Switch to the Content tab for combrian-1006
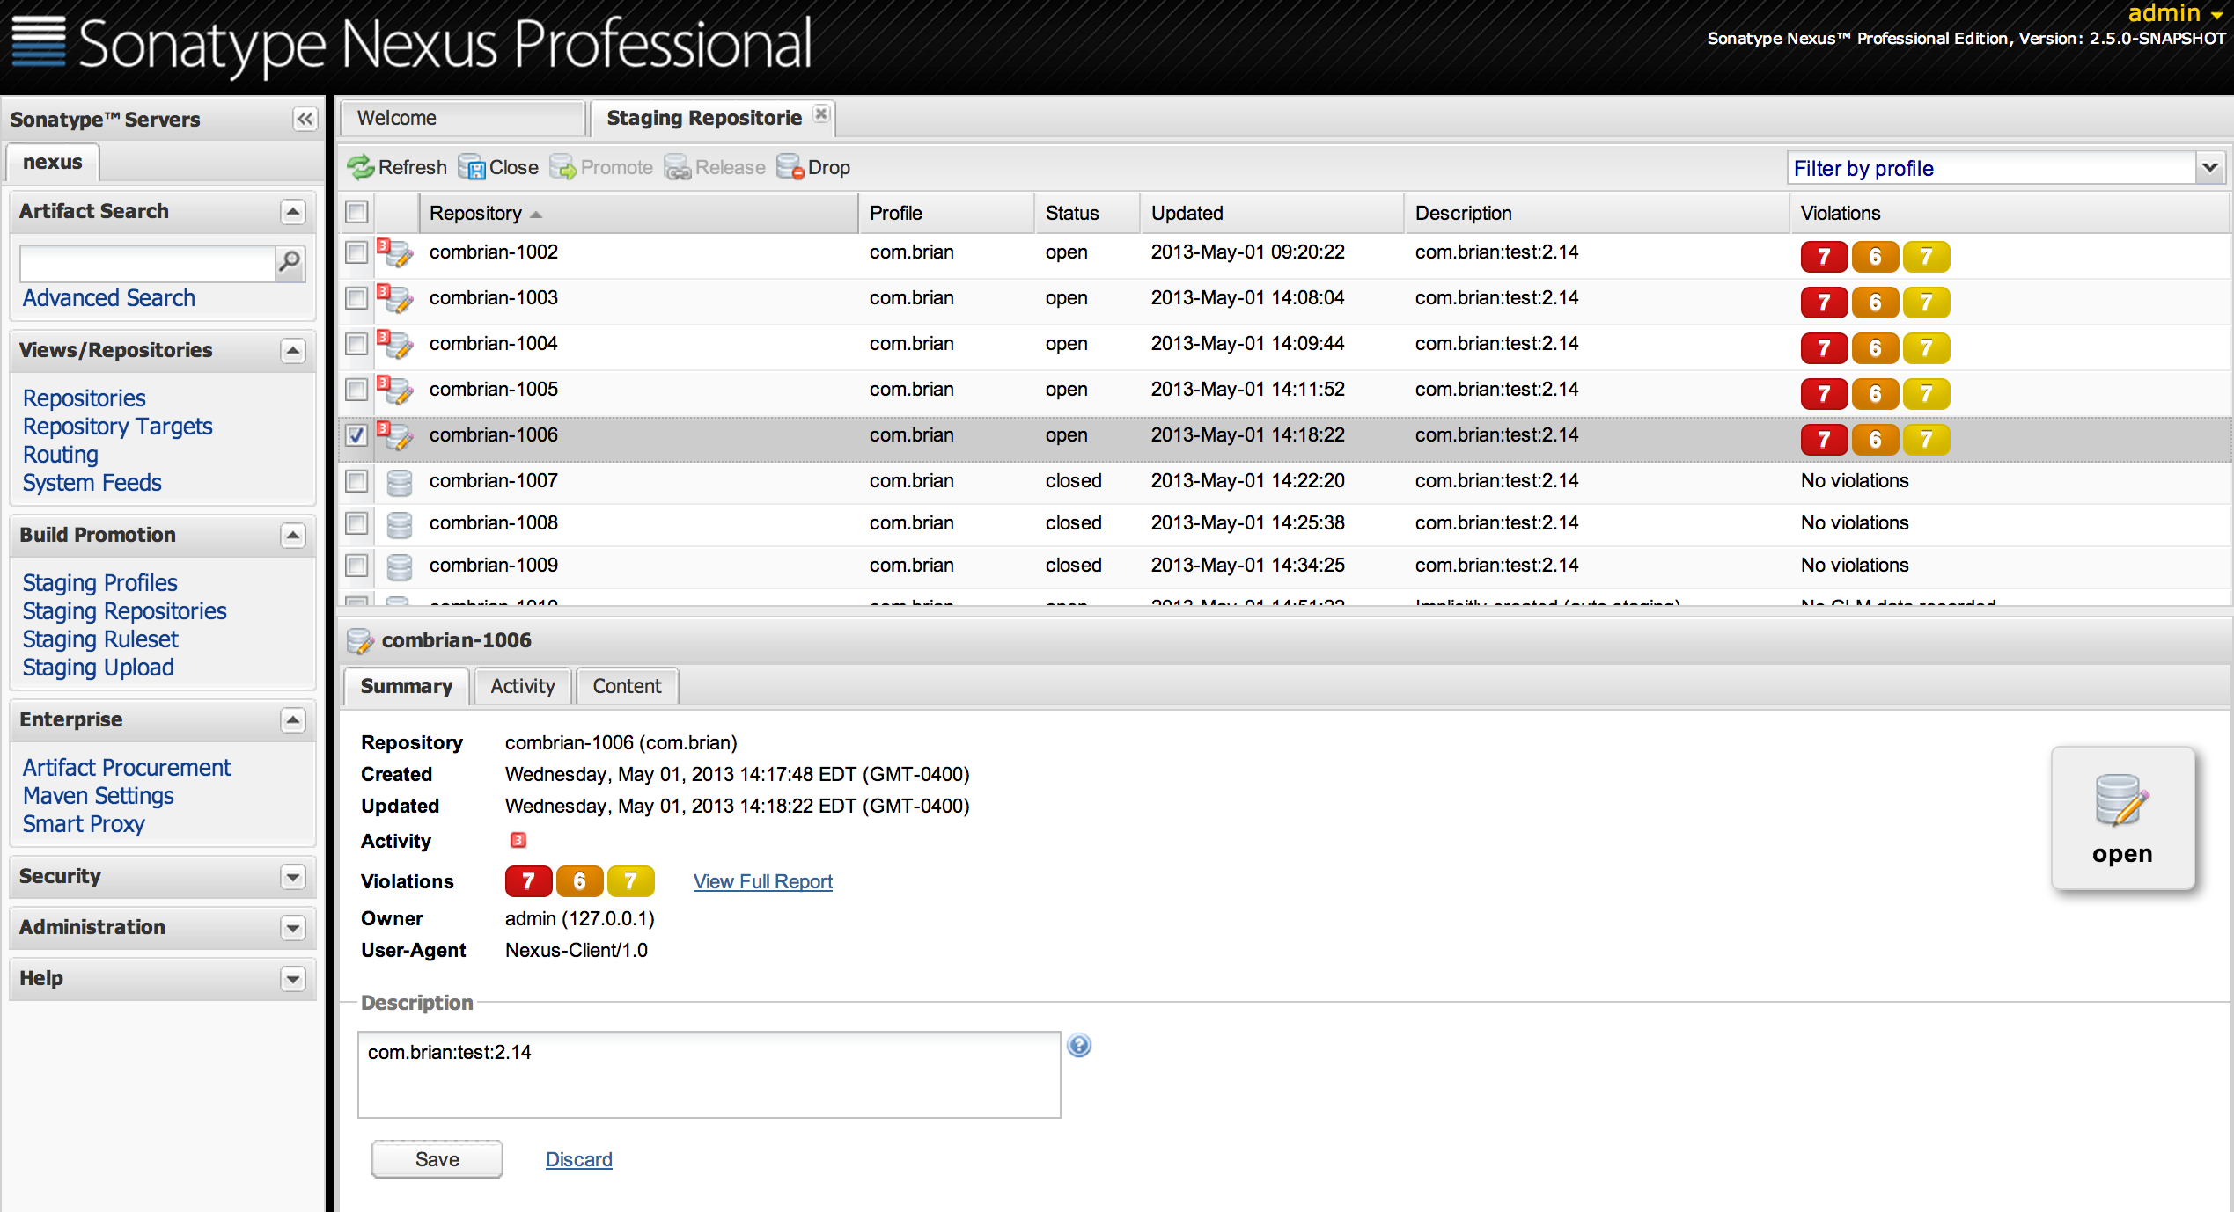 click(628, 685)
